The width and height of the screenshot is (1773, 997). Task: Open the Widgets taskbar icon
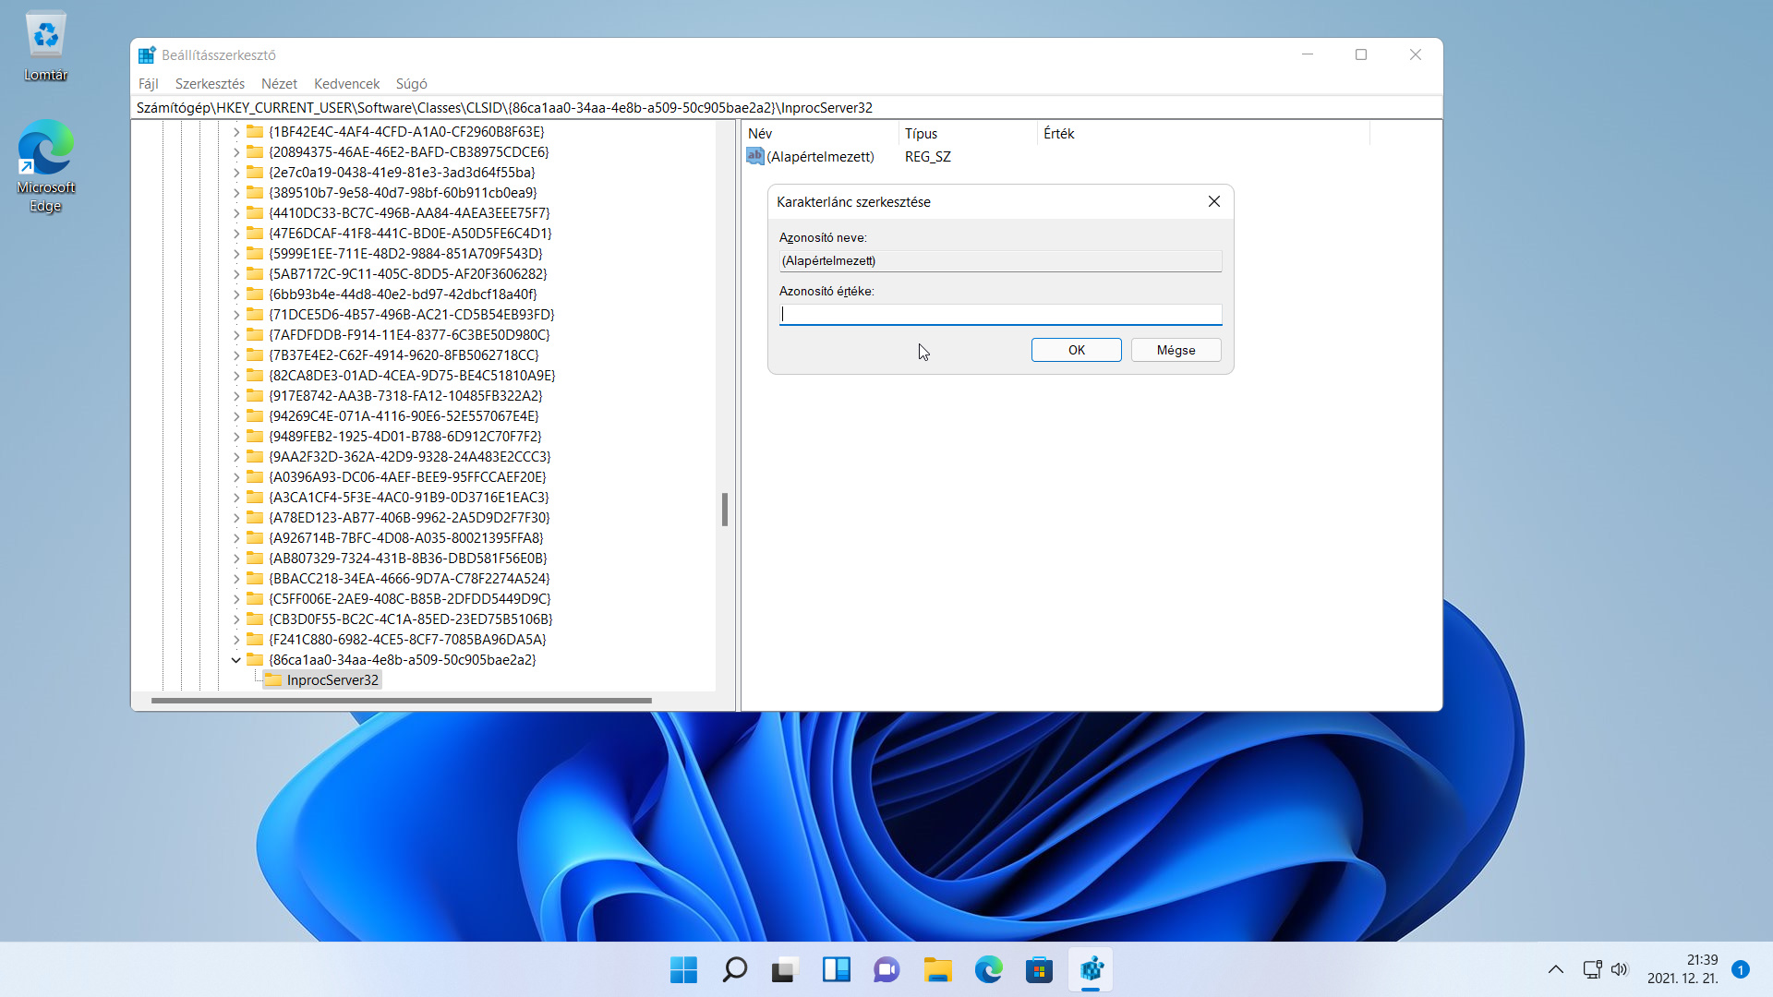click(836, 970)
